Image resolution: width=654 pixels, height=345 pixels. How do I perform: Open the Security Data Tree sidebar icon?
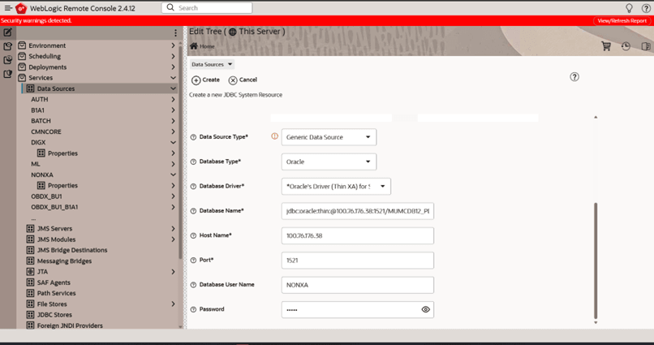click(7, 74)
